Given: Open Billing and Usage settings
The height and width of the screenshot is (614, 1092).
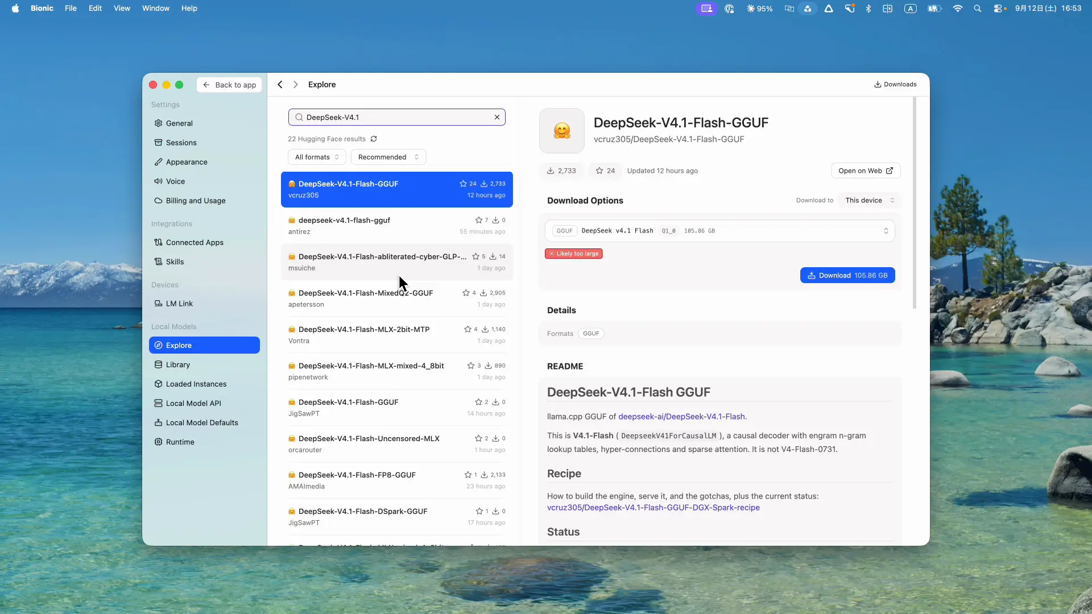Looking at the screenshot, I should point(204,201).
